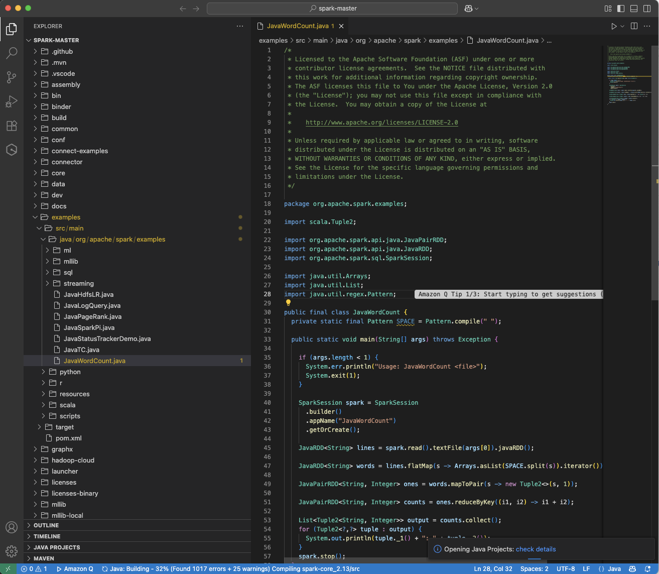Toggle the secondary sidebar layout button
This screenshot has height=574, width=659.
[647, 9]
